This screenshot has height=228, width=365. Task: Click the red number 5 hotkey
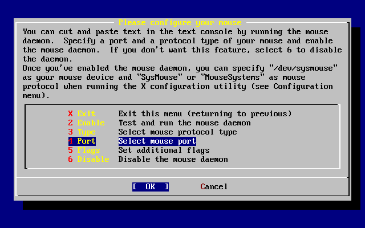point(71,150)
